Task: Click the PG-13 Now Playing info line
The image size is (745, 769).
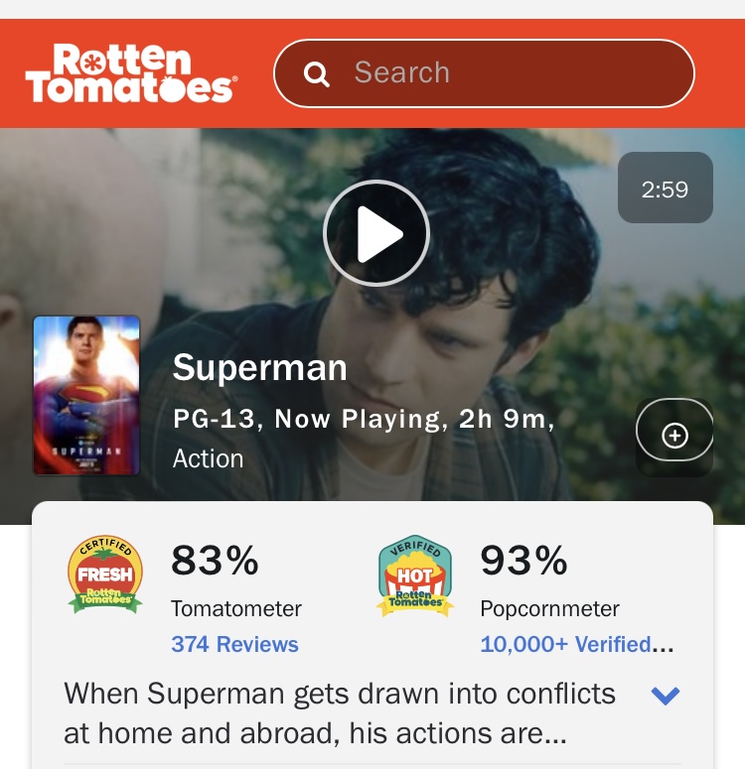Action: [x=364, y=420]
